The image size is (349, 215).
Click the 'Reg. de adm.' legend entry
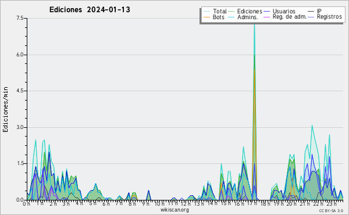click(x=290, y=17)
